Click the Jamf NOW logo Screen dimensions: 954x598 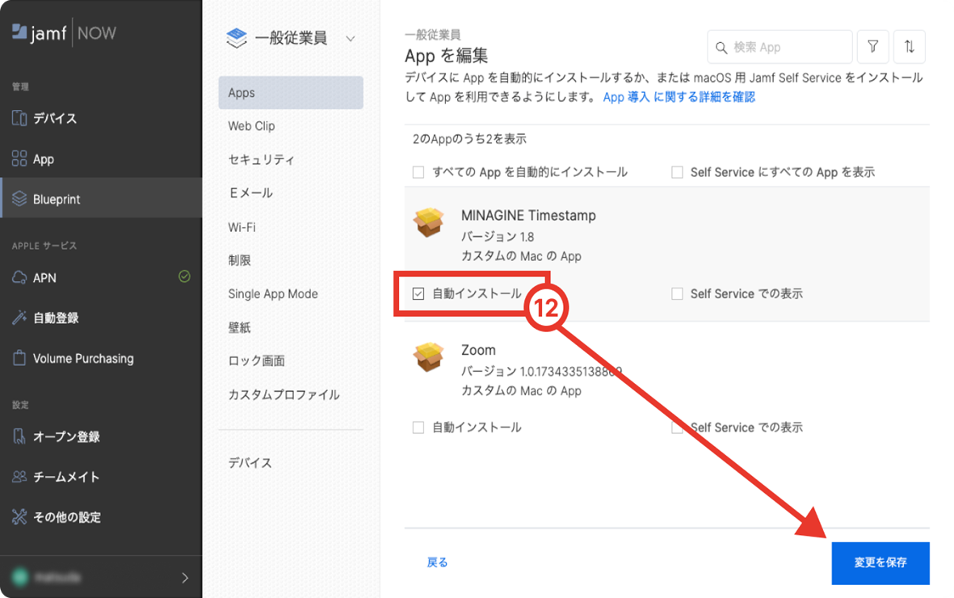64,33
